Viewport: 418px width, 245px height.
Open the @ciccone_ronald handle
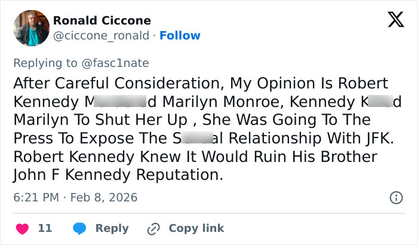tap(101, 36)
